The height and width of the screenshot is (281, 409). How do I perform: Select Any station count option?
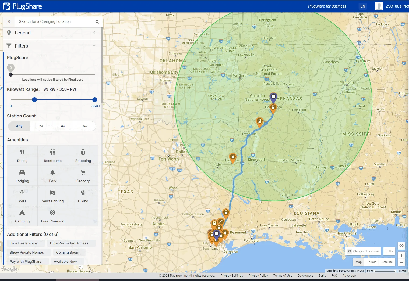pos(19,126)
